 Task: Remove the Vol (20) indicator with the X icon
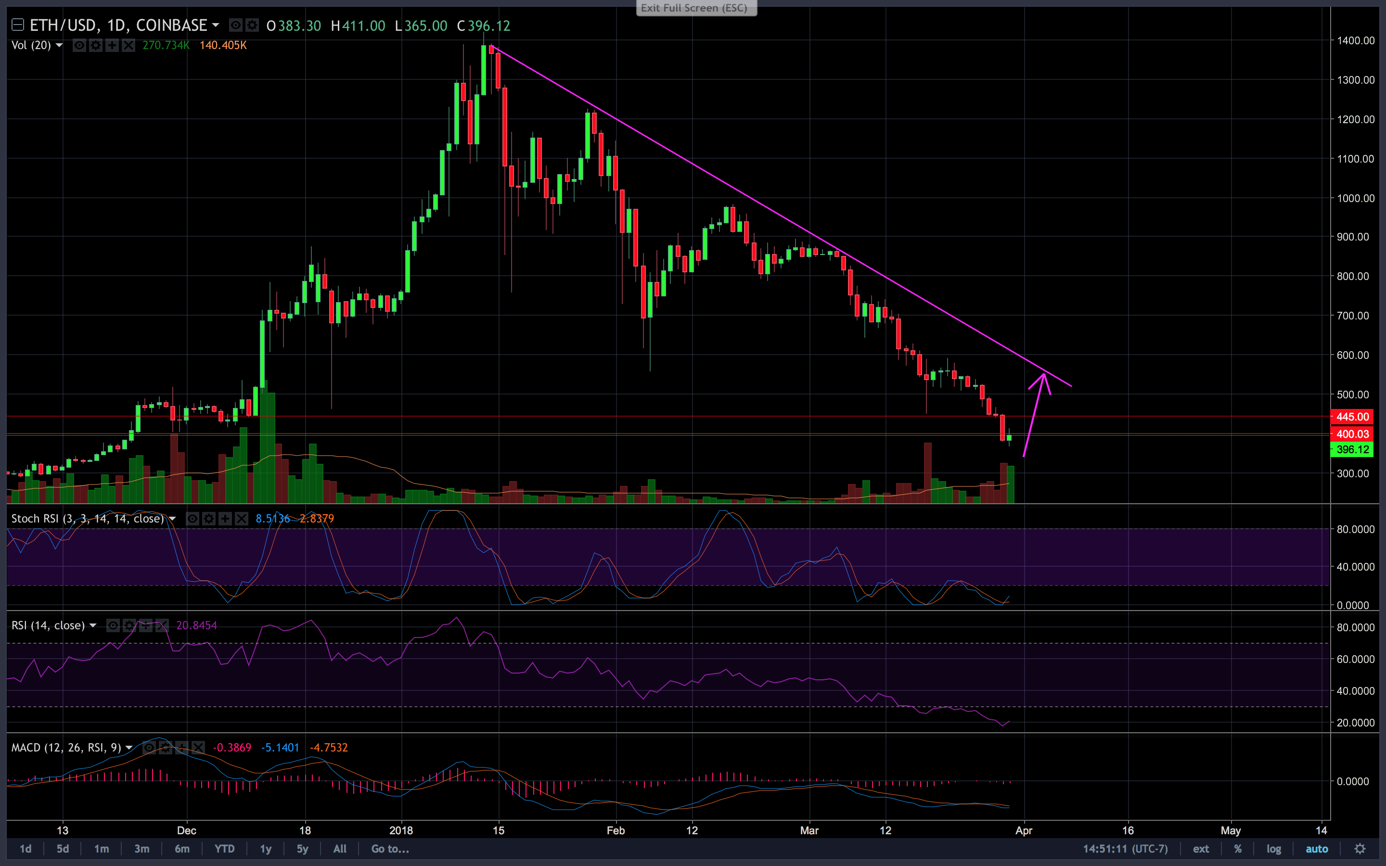coord(128,45)
